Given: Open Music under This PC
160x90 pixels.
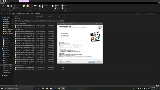Looking at the screenshot, I should tap(5, 59).
